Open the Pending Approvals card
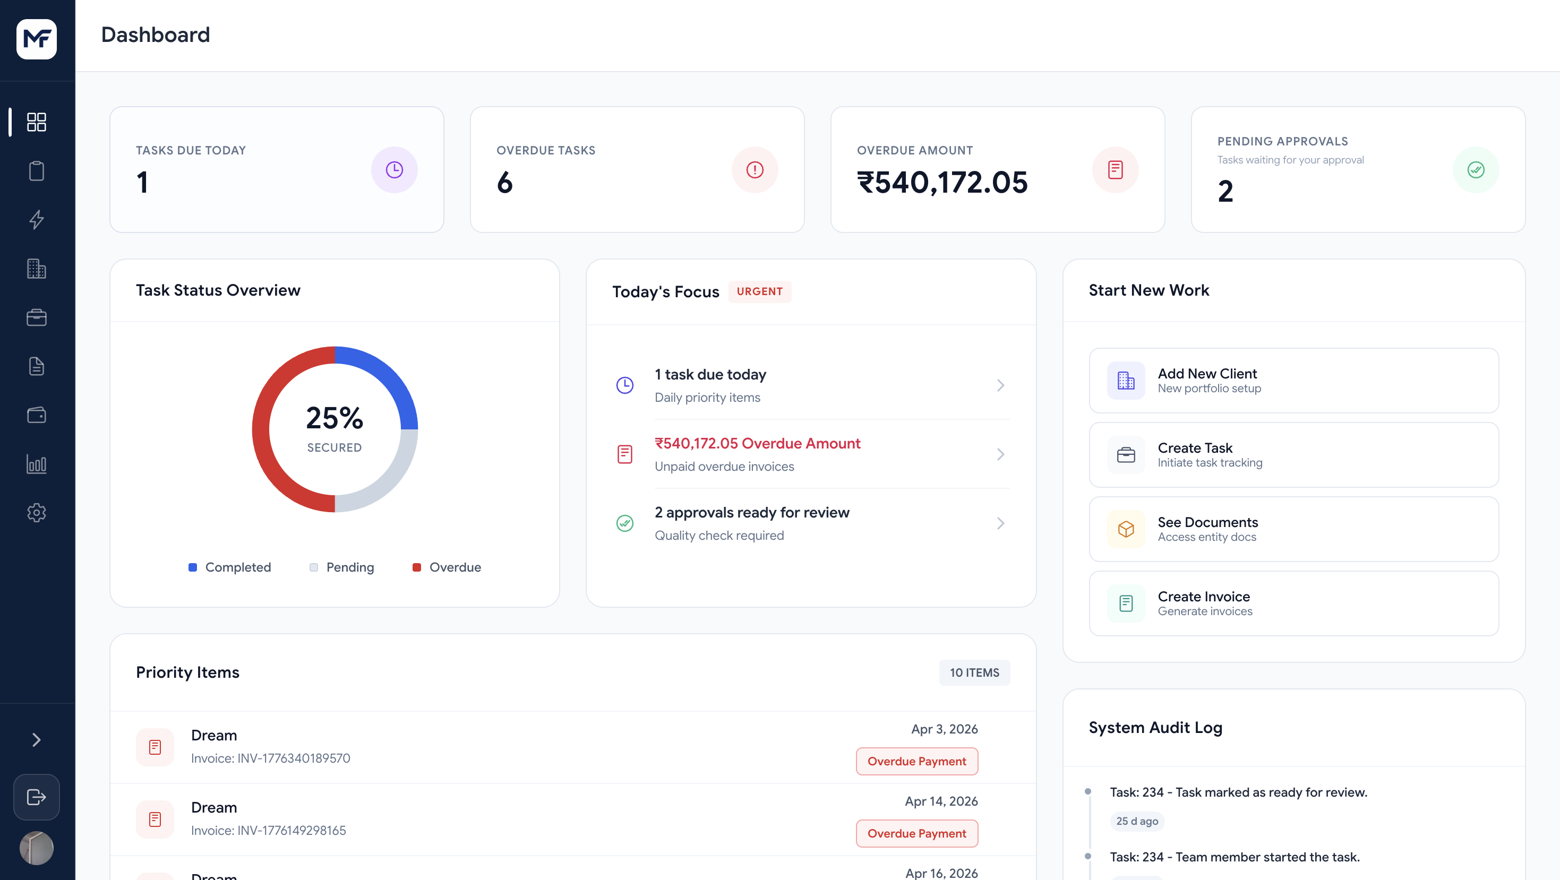1560x880 pixels. tap(1358, 170)
